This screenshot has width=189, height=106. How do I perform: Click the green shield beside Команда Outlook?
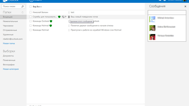51,21
